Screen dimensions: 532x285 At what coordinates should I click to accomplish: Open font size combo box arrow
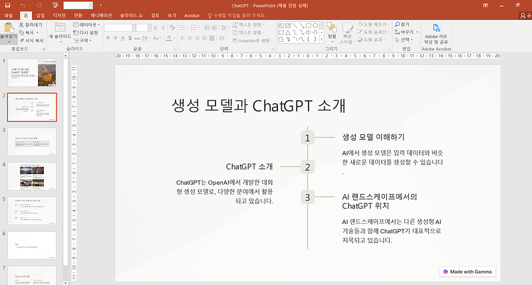(149, 28)
